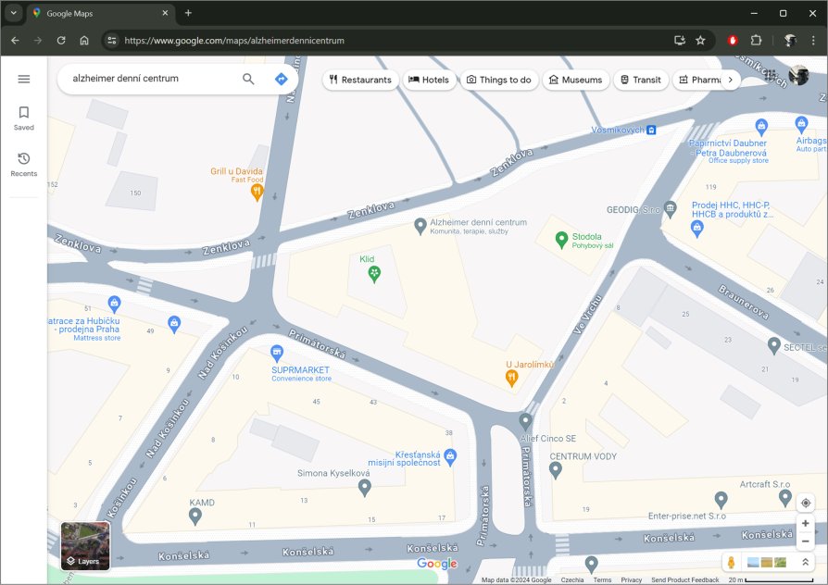Open Send Product Feedback link
Image resolution: width=828 pixels, height=585 pixels.
coord(684,579)
